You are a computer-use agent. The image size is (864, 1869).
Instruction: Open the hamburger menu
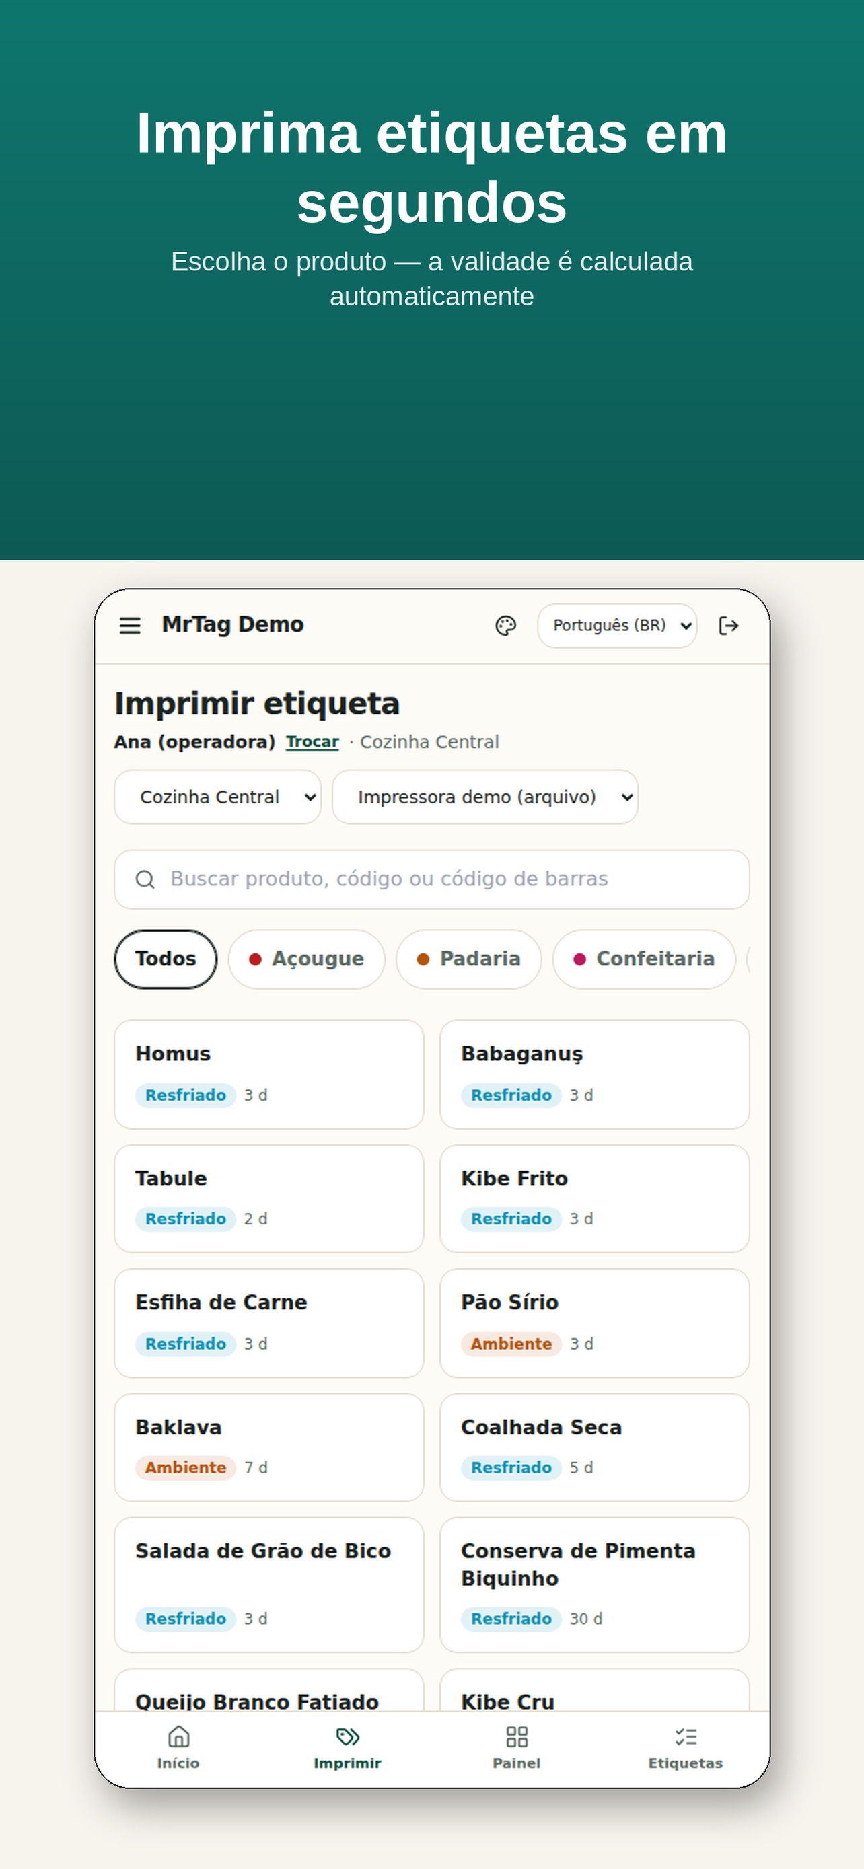[130, 626]
